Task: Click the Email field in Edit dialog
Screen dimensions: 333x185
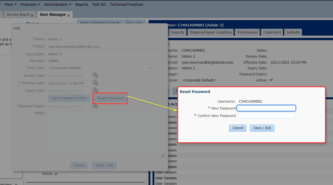Action: (105, 46)
